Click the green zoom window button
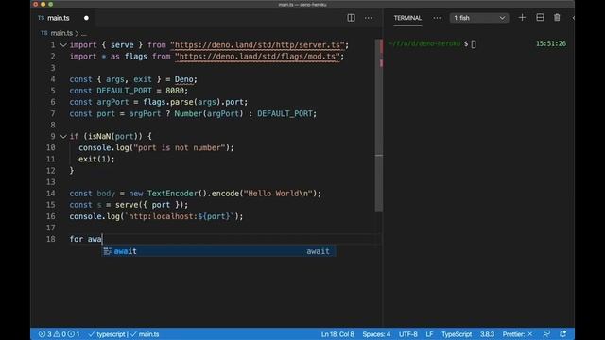The image size is (605, 340). [x=50, y=4]
